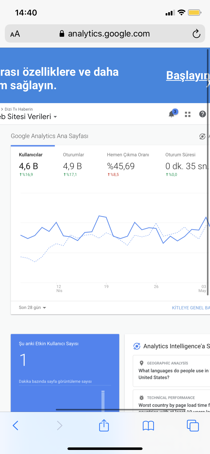Open the Son 28 gün date range dropdown

pos(32,308)
